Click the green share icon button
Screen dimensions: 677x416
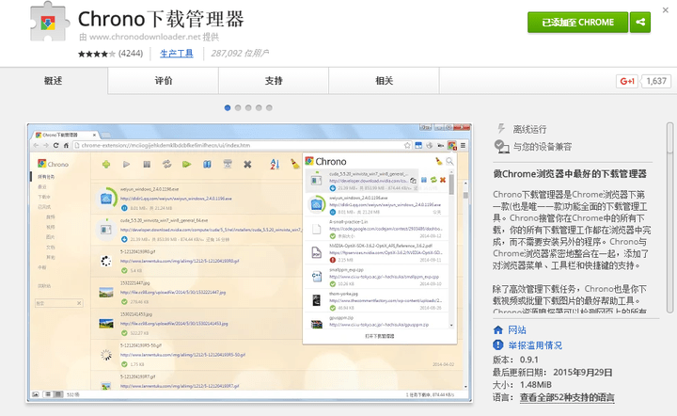click(640, 22)
